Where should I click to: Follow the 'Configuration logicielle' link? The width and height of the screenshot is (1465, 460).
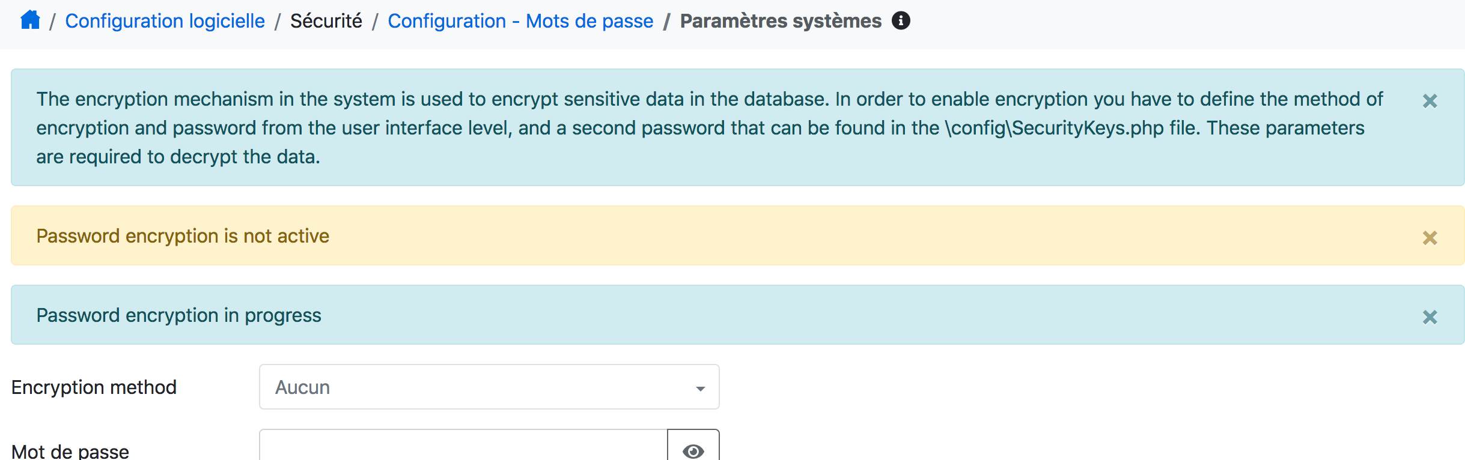[165, 20]
